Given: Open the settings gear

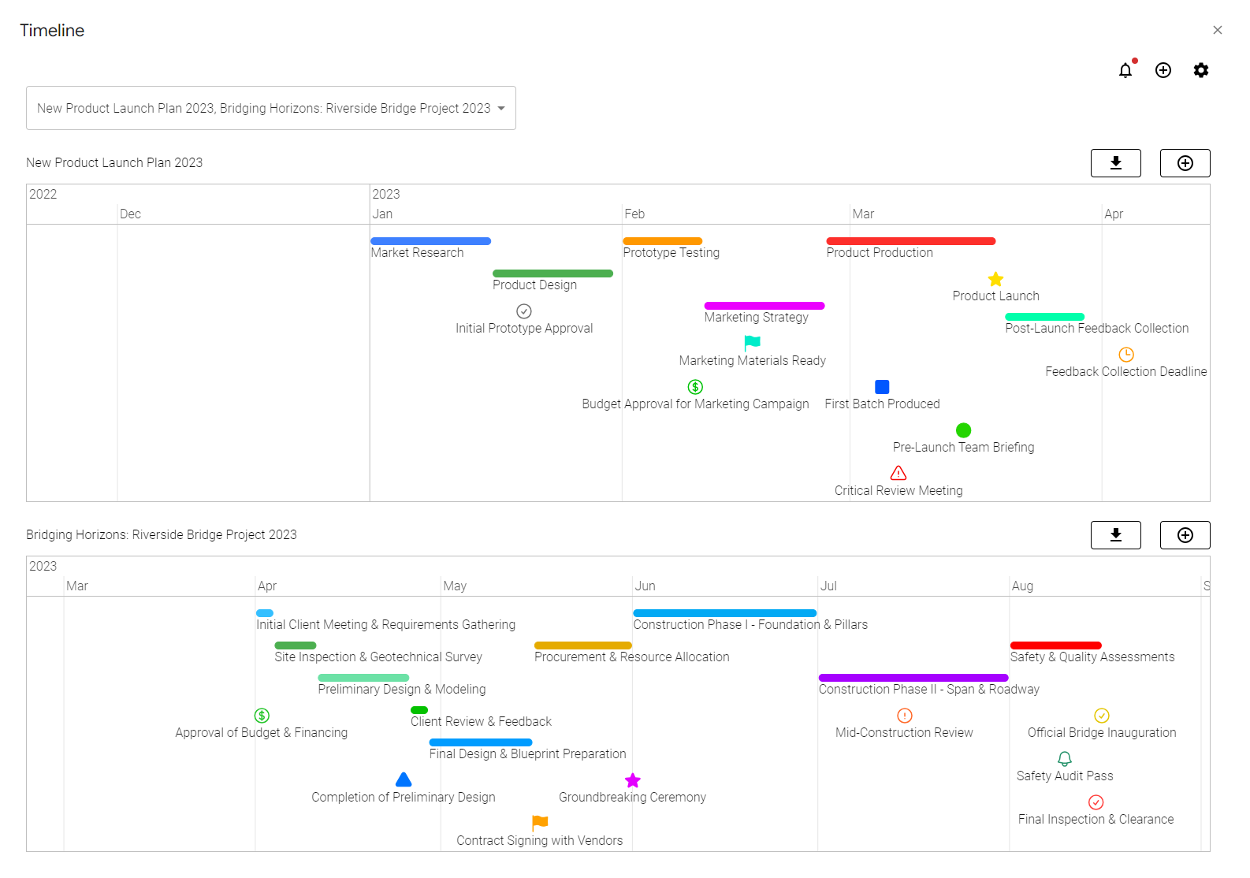Looking at the screenshot, I should point(1200,71).
